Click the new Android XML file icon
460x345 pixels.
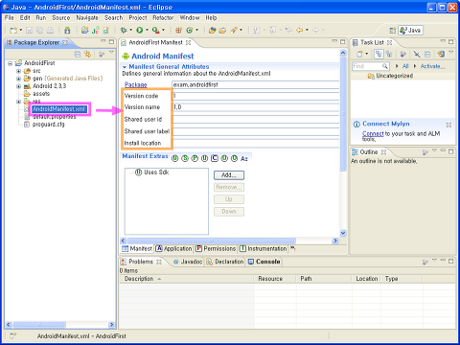[105, 31]
